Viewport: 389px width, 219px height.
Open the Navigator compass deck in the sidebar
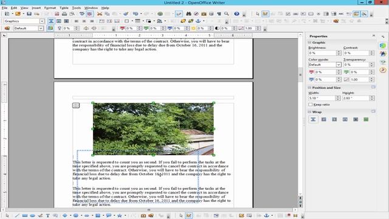383,71
